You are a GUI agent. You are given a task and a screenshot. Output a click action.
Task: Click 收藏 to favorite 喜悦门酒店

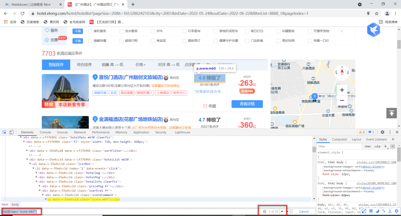210,106
